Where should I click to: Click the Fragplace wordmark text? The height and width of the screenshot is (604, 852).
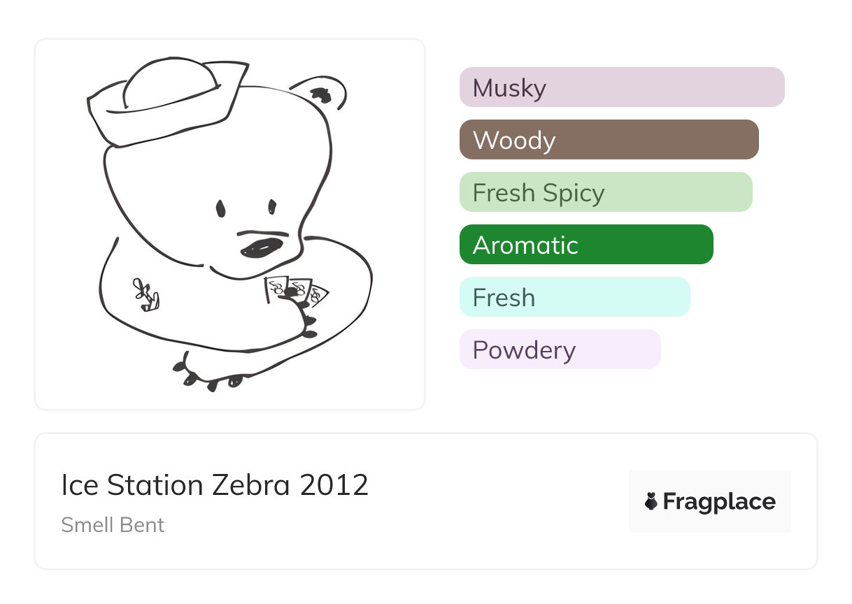pos(719,501)
